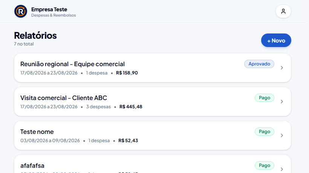Click the R$ 158,90 amount
This screenshot has width=309, height=173.
[x=127, y=73]
